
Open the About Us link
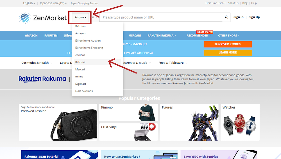tap(233, 3)
